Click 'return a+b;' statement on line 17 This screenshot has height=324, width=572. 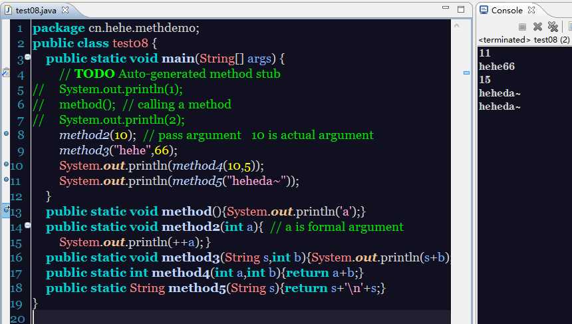pyautogui.click(x=323, y=273)
